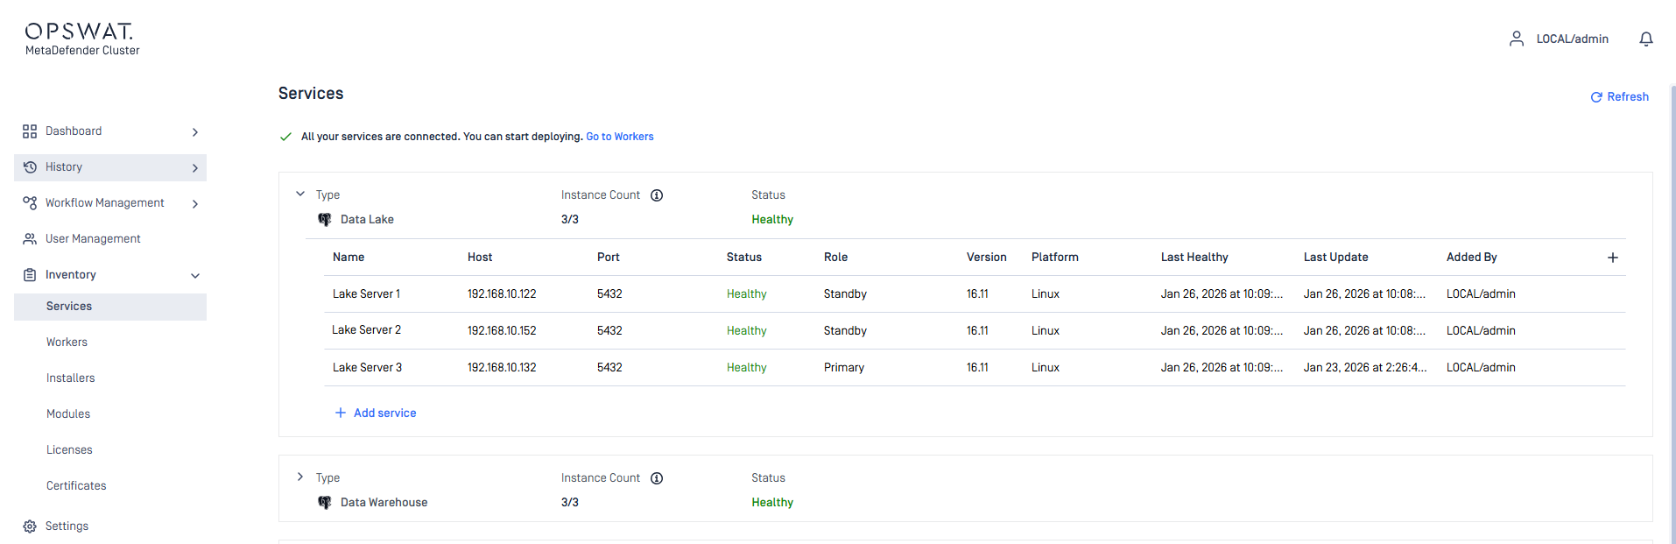Click the Data Warehouse instance count info icon

click(x=657, y=478)
